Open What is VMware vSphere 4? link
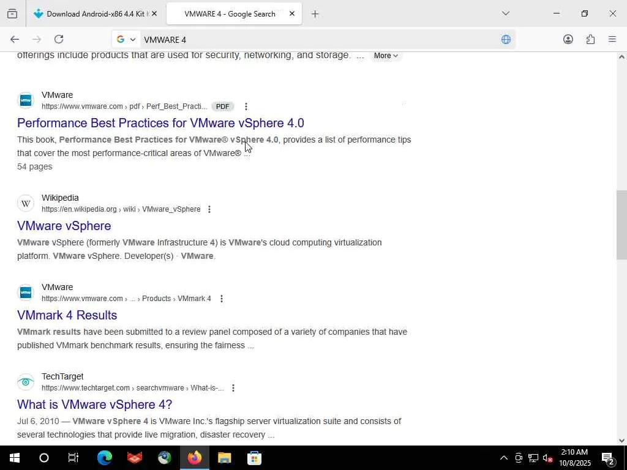Image resolution: width=627 pixels, height=470 pixels. (95, 405)
